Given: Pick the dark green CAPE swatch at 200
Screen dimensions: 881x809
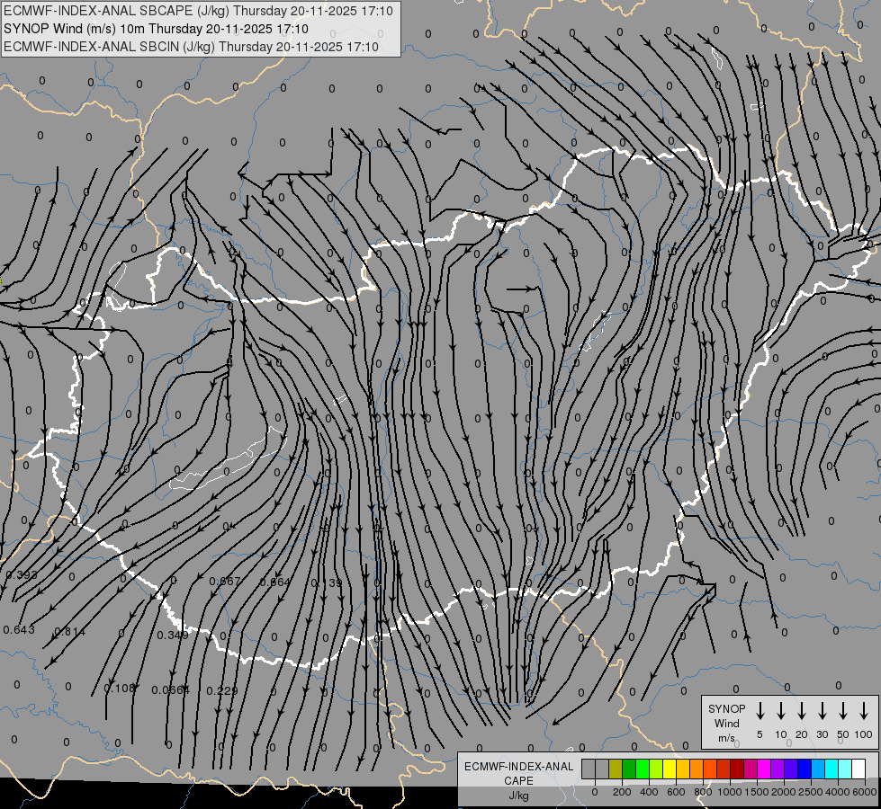Looking at the screenshot, I should tap(629, 769).
